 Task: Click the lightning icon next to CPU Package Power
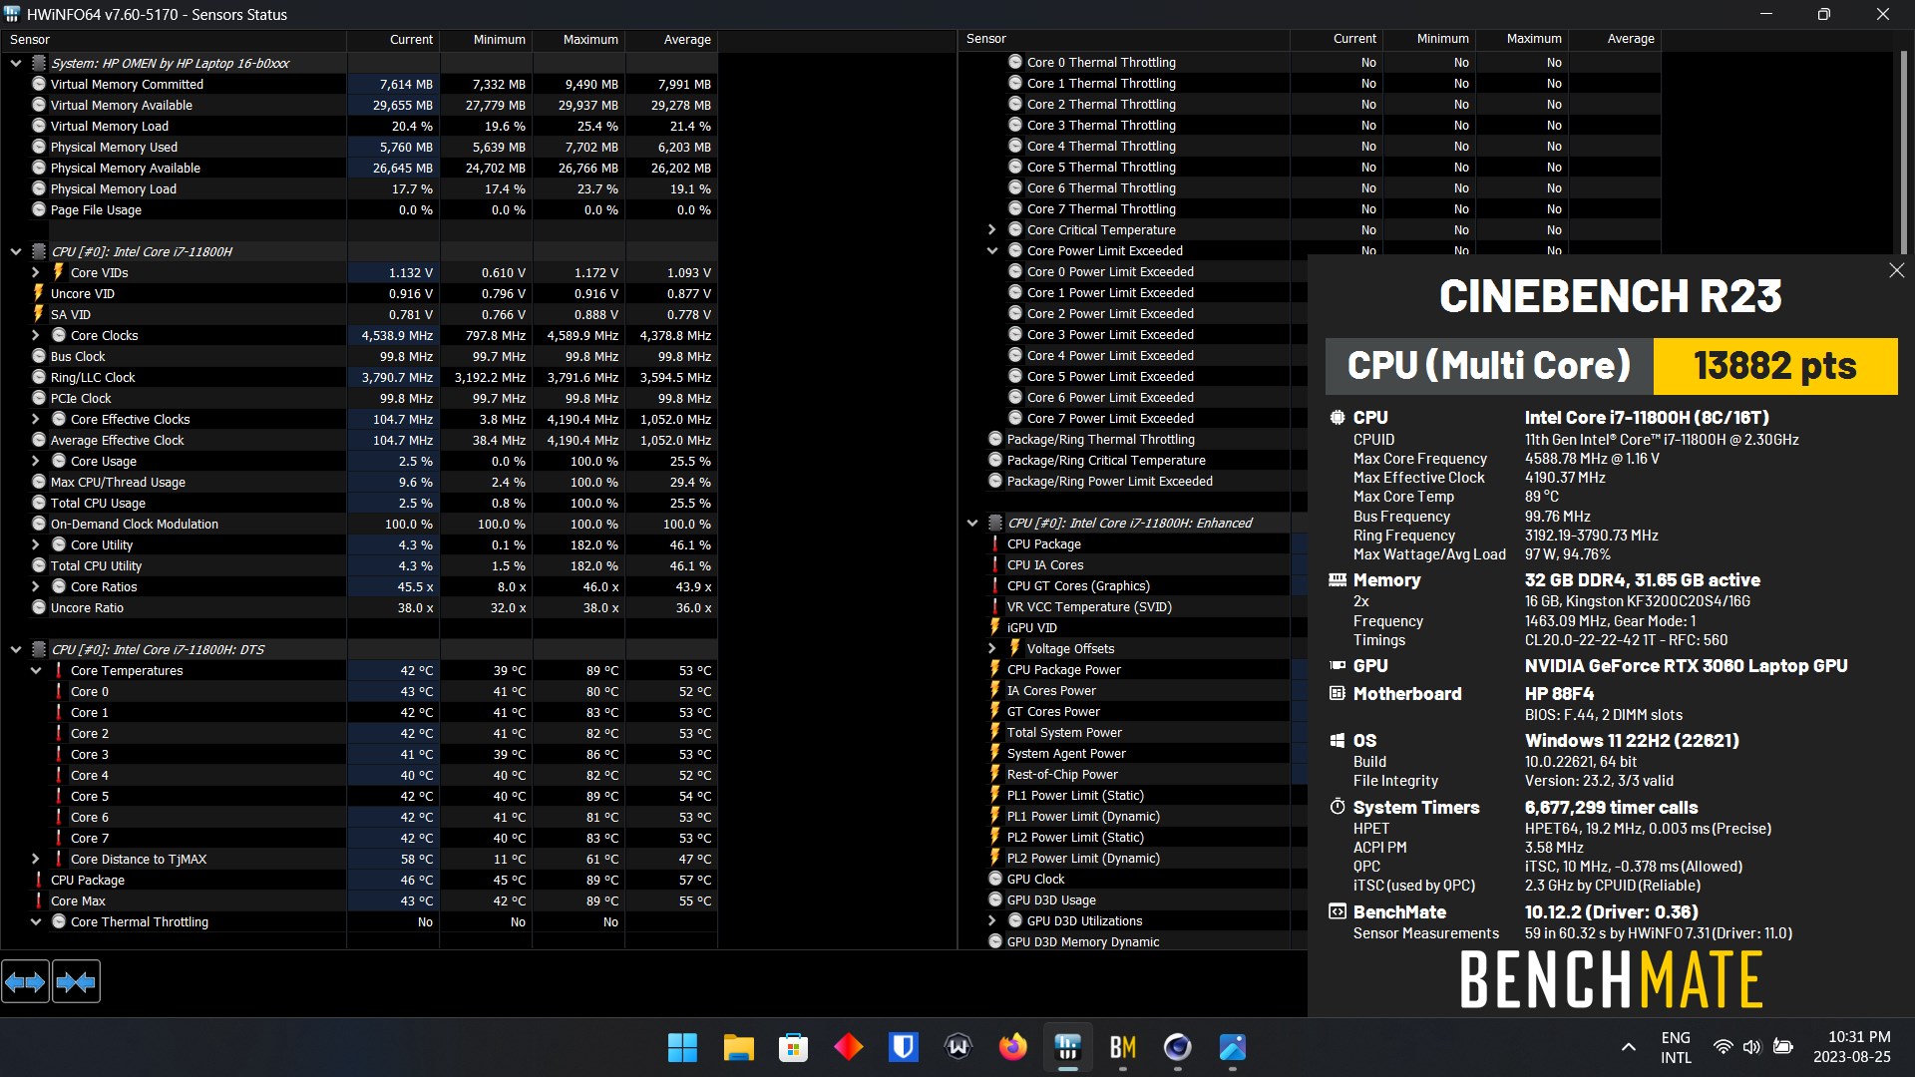994,669
